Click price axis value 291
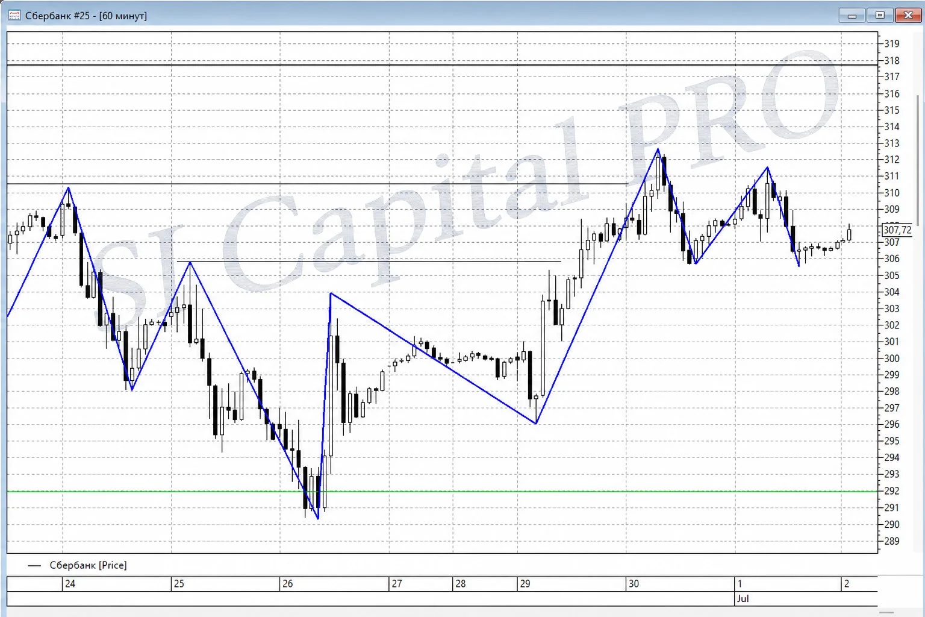Image resolution: width=925 pixels, height=617 pixels. 892,507
